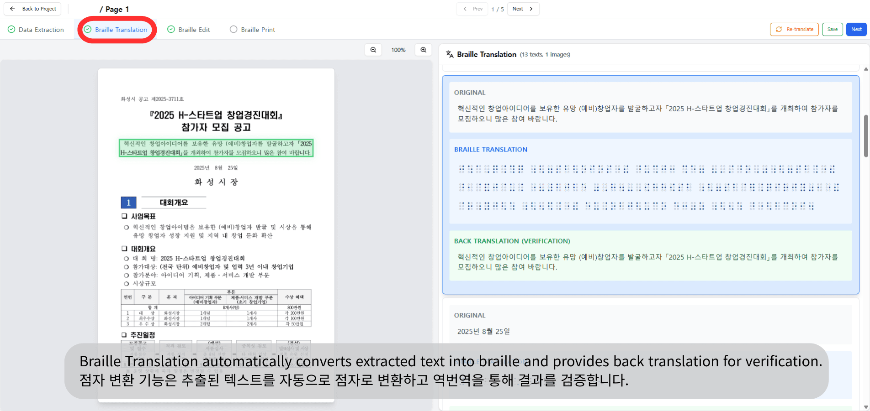Go to next page with chevron

[531, 9]
